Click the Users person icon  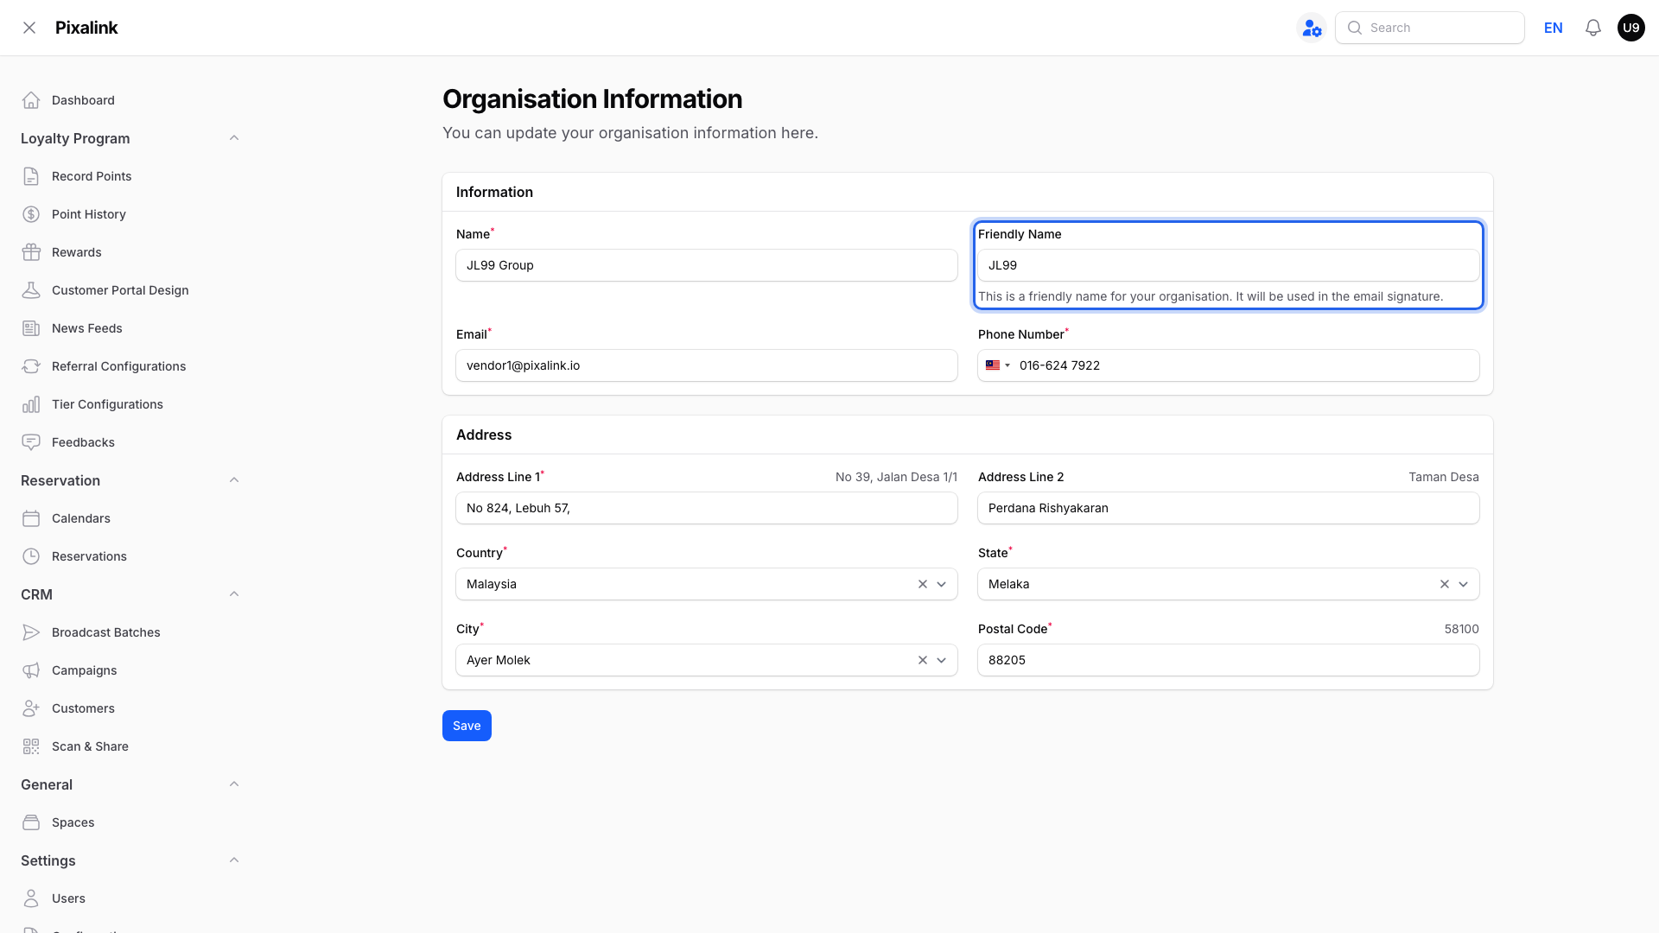[x=31, y=898]
